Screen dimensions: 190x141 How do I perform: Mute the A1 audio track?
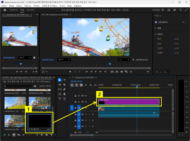tap(86, 114)
